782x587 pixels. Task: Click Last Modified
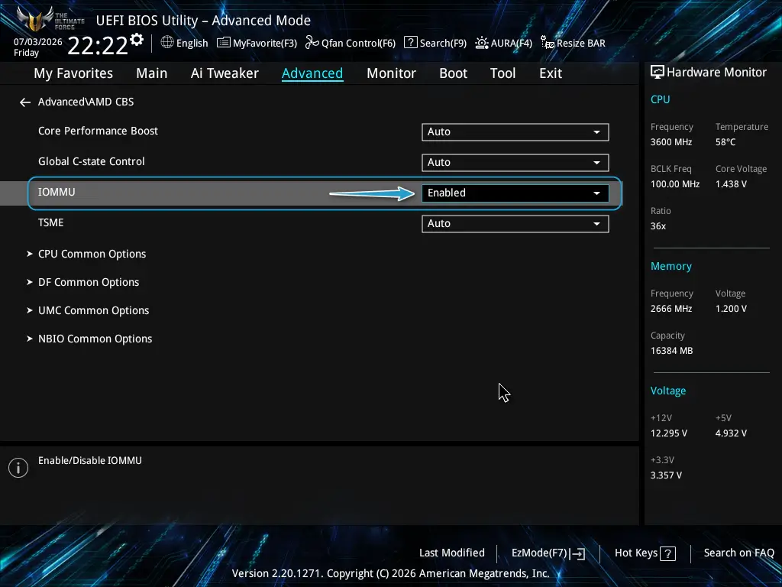(x=452, y=553)
